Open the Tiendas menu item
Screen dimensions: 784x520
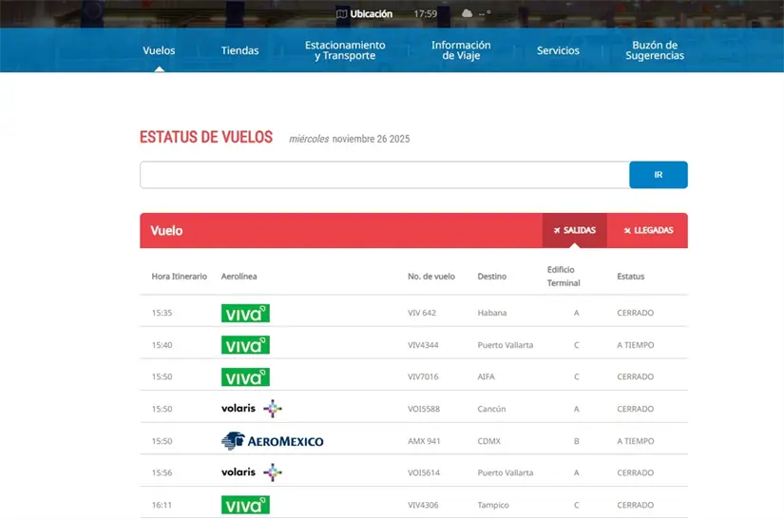[240, 50]
